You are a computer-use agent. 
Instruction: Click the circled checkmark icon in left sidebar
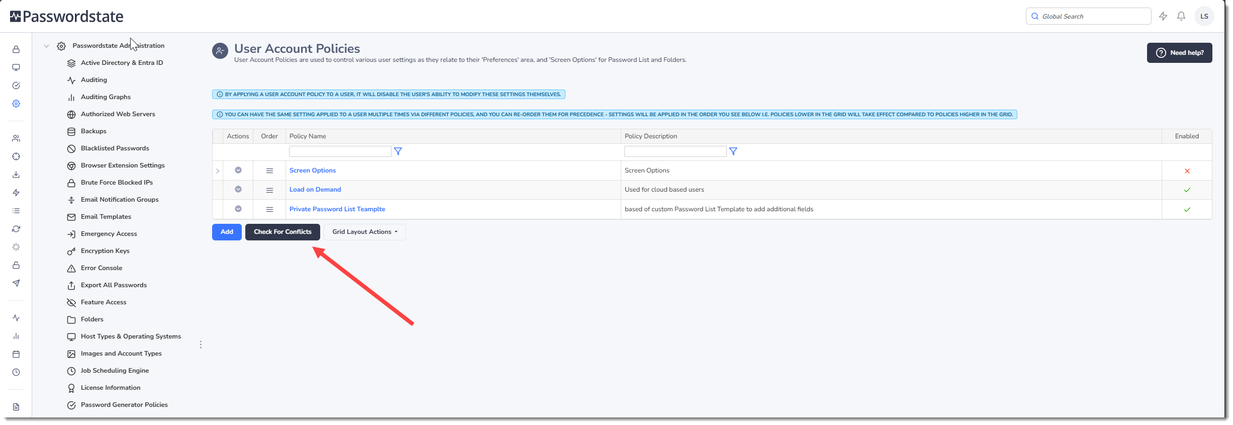pos(16,86)
